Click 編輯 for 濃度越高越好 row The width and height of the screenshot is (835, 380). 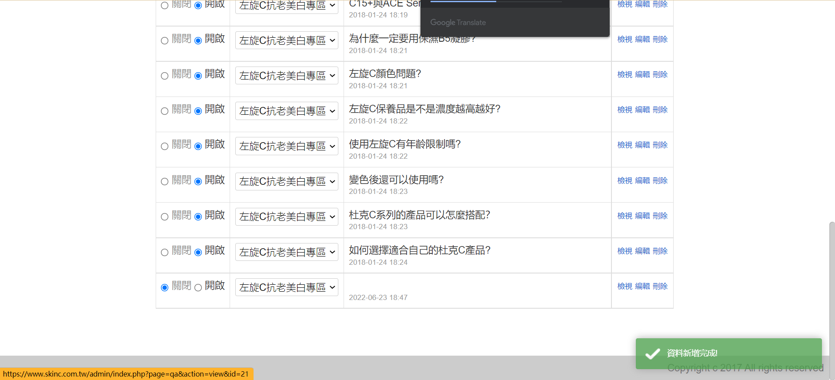(x=642, y=110)
